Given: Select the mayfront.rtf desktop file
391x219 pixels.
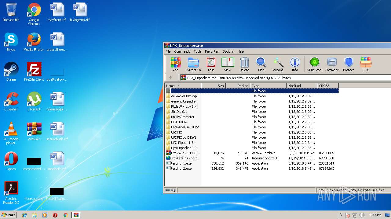Looking at the screenshot, I should click(57, 12).
